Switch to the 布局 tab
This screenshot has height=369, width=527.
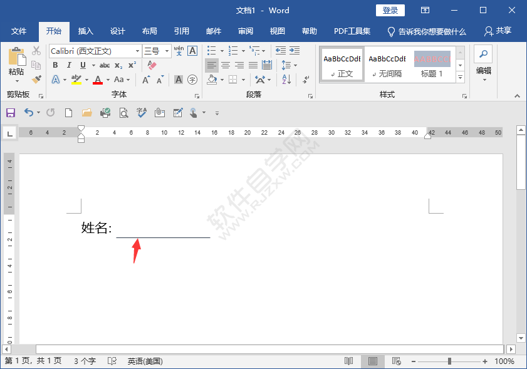pyautogui.click(x=150, y=31)
